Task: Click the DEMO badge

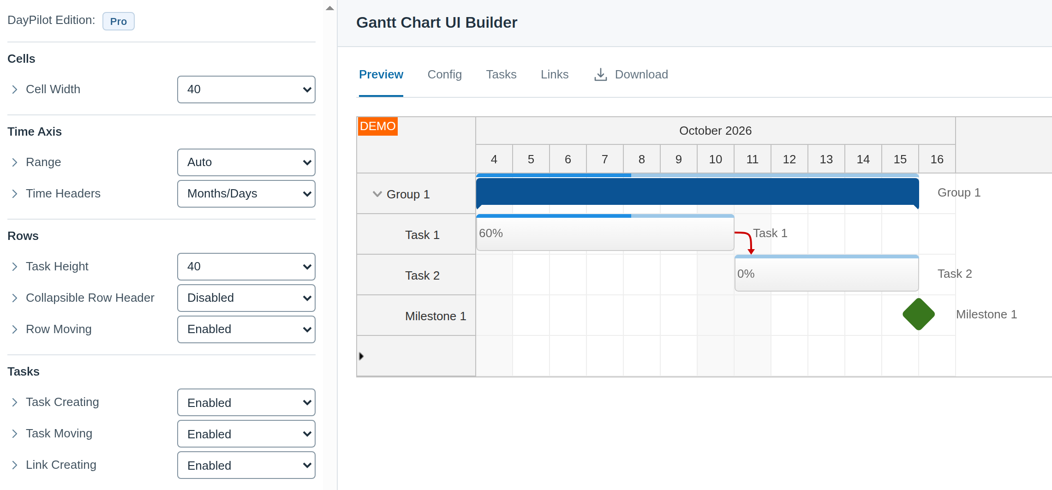Action: pos(378,126)
